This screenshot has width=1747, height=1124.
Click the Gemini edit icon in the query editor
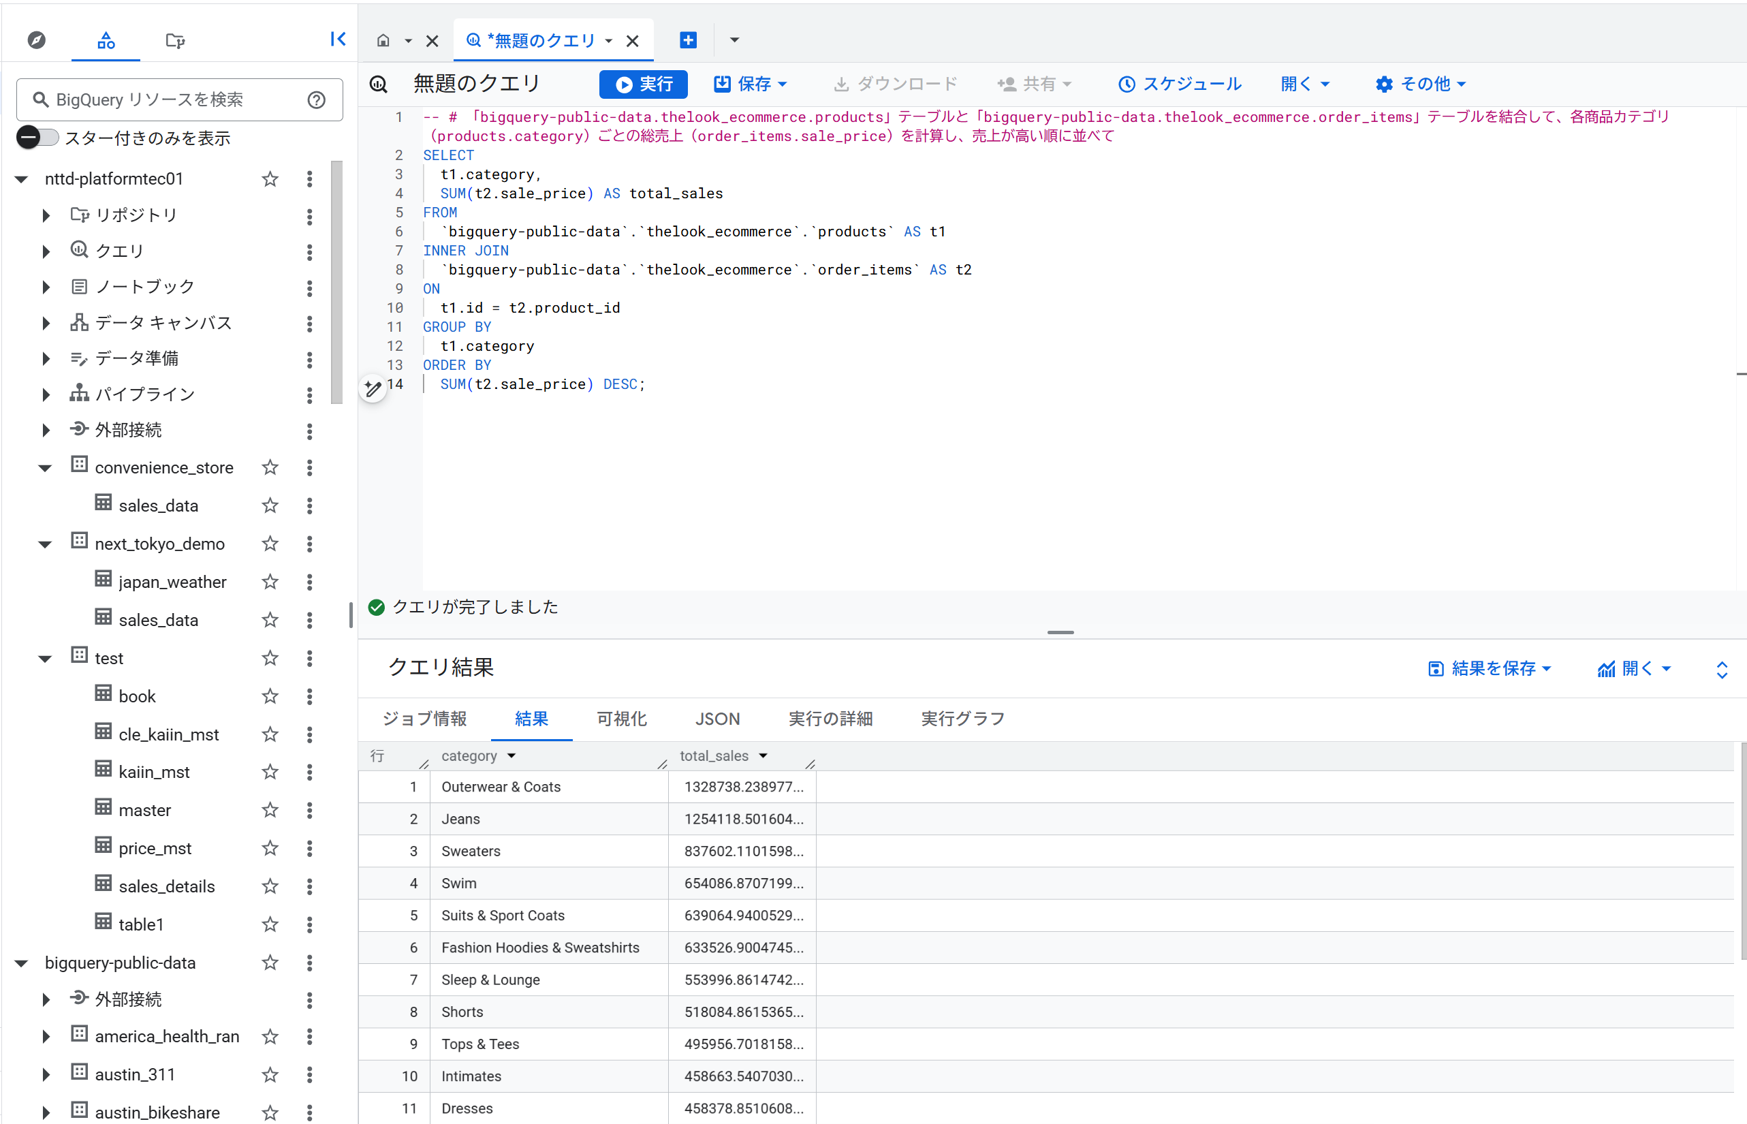tap(373, 389)
